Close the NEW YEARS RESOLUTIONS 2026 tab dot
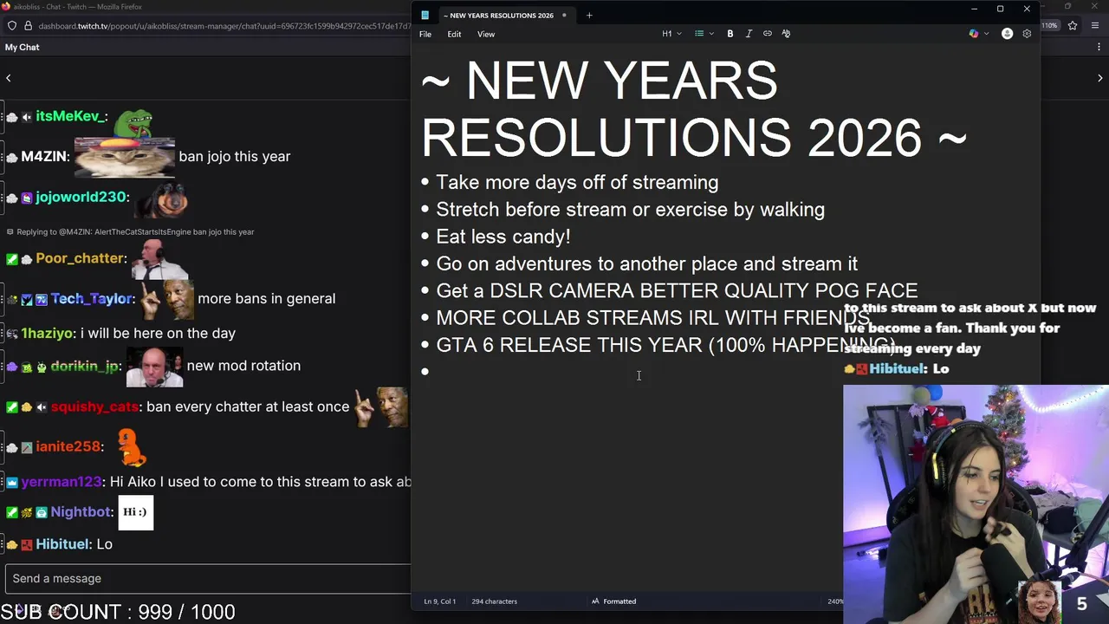Viewport: 1109px width, 624px height. pos(564,15)
